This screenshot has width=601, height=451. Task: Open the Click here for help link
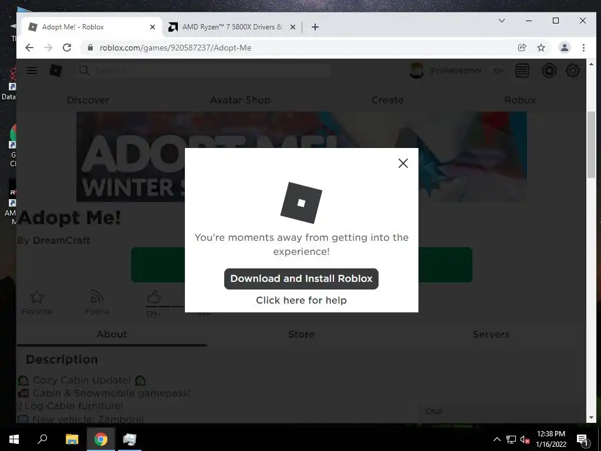coord(301,300)
